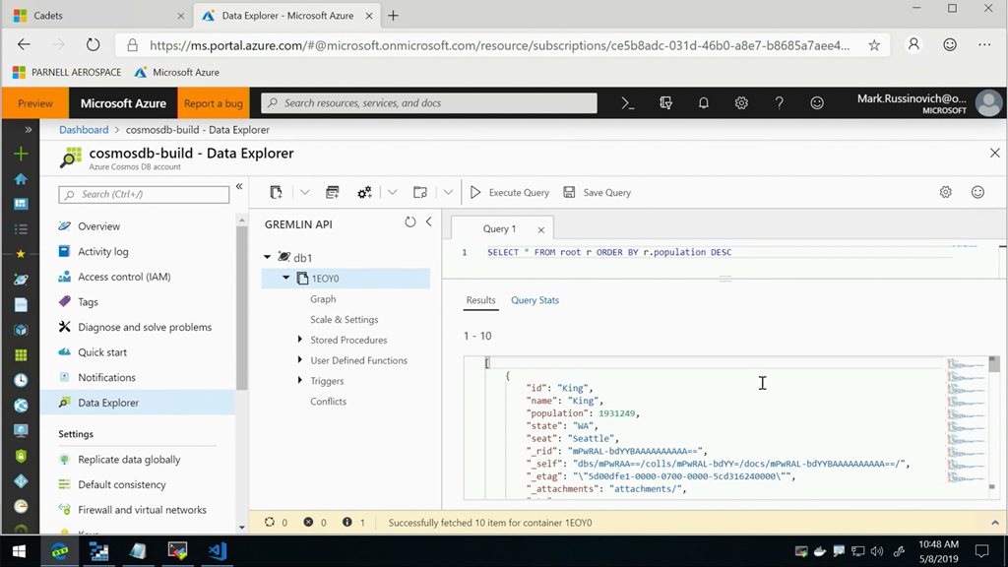Image resolution: width=1008 pixels, height=567 pixels.
Task: Open portal settings gear icon
Action: [741, 103]
